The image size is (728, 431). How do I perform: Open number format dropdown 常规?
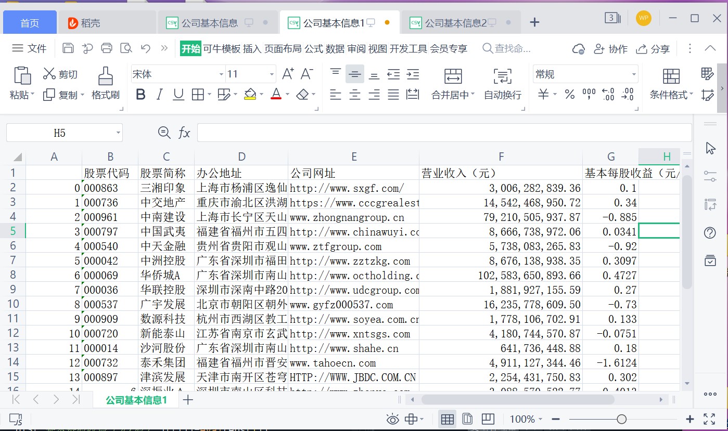(x=634, y=74)
